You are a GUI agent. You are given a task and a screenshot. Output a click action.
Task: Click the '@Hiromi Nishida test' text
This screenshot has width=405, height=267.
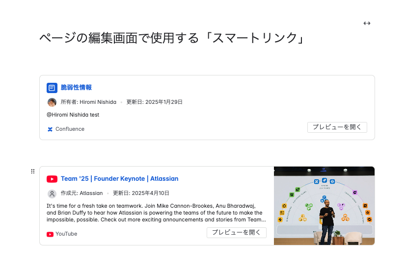click(x=73, y=115)
